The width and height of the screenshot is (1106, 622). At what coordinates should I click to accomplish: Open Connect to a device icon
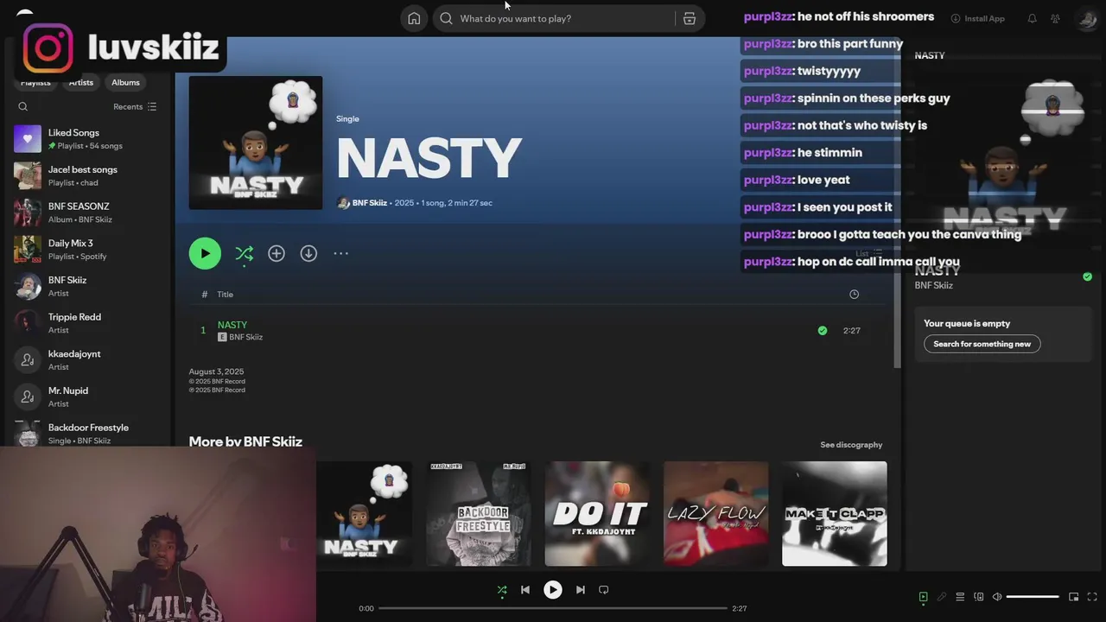coord(979,597)
